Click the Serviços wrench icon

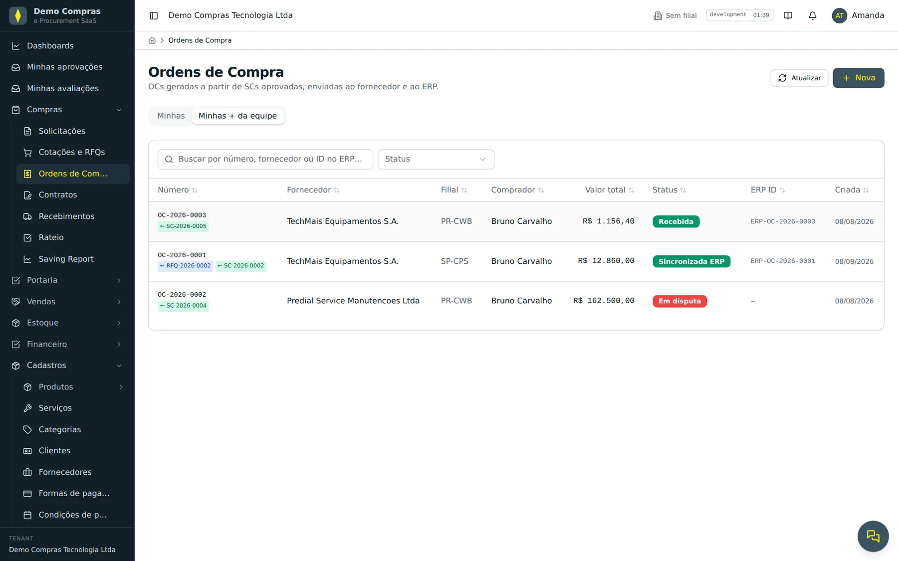[28, 408]
